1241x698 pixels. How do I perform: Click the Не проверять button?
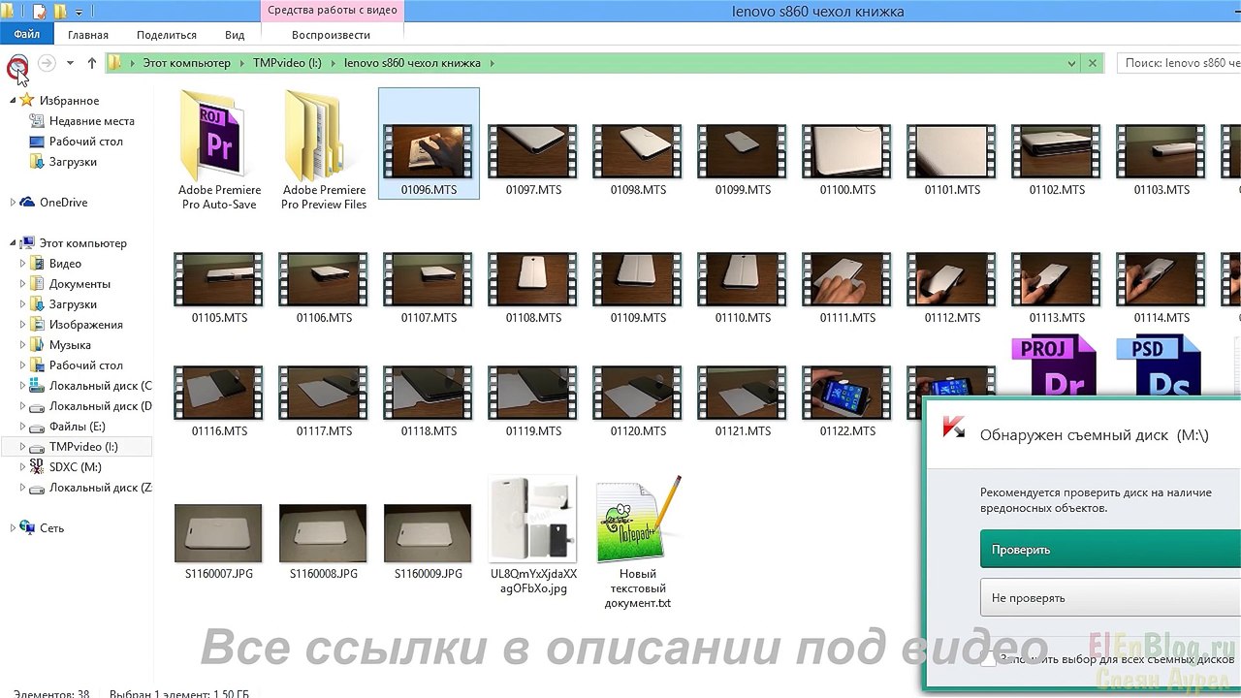(x=1110, y=598)
